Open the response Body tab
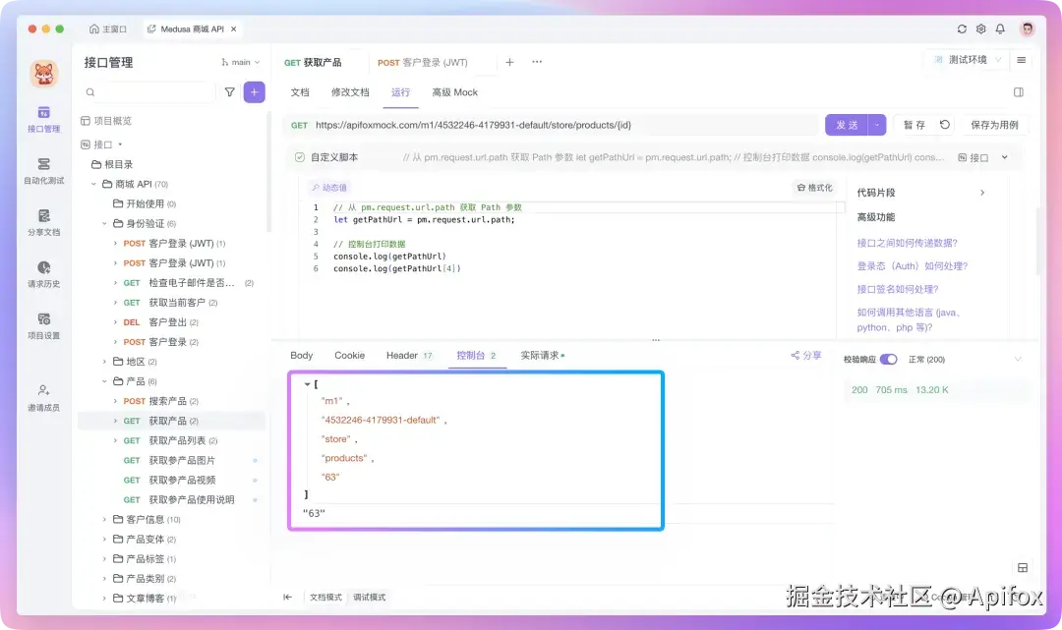1062x630 pixels. (302, 355)
